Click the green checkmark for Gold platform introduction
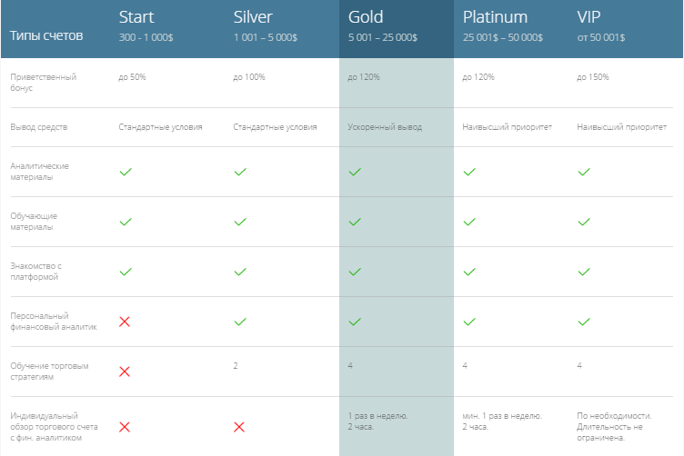 tap(355, 273)
